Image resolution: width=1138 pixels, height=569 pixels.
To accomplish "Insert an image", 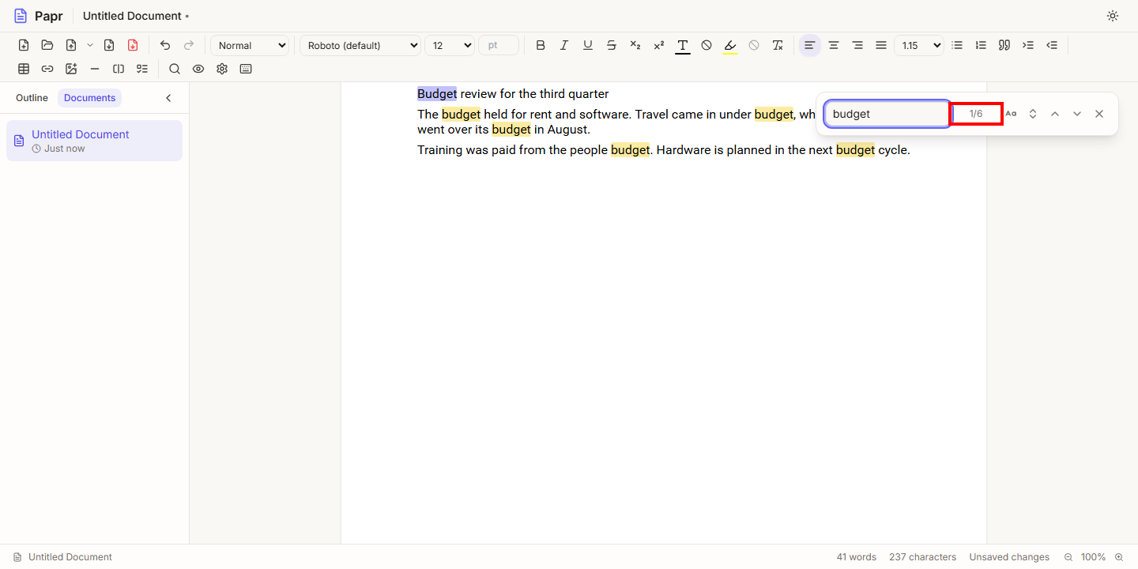I will [71, 69].
